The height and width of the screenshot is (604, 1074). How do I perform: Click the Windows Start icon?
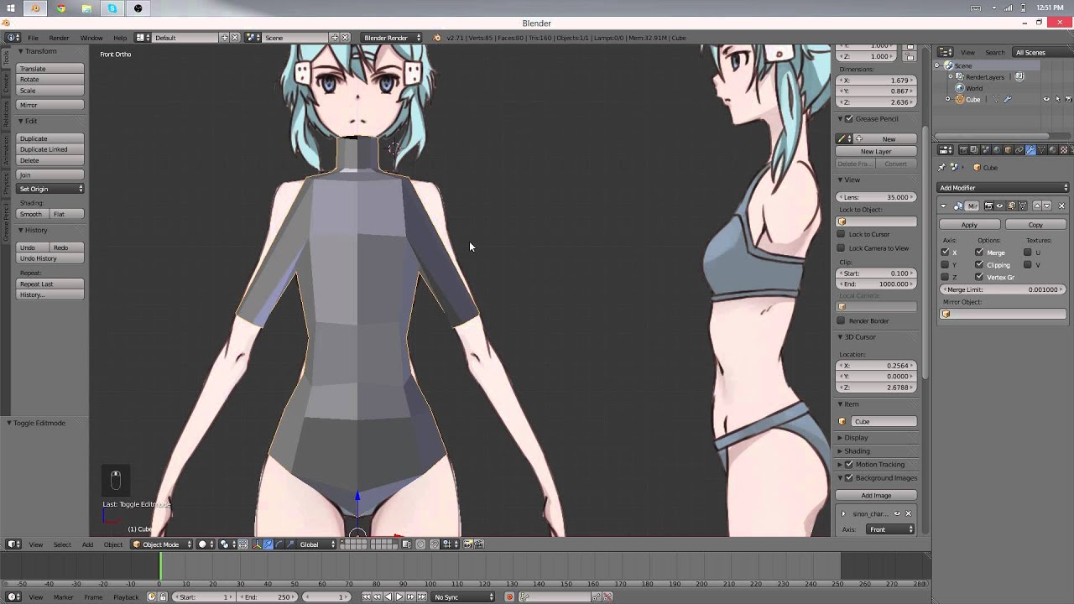(11, 8)
